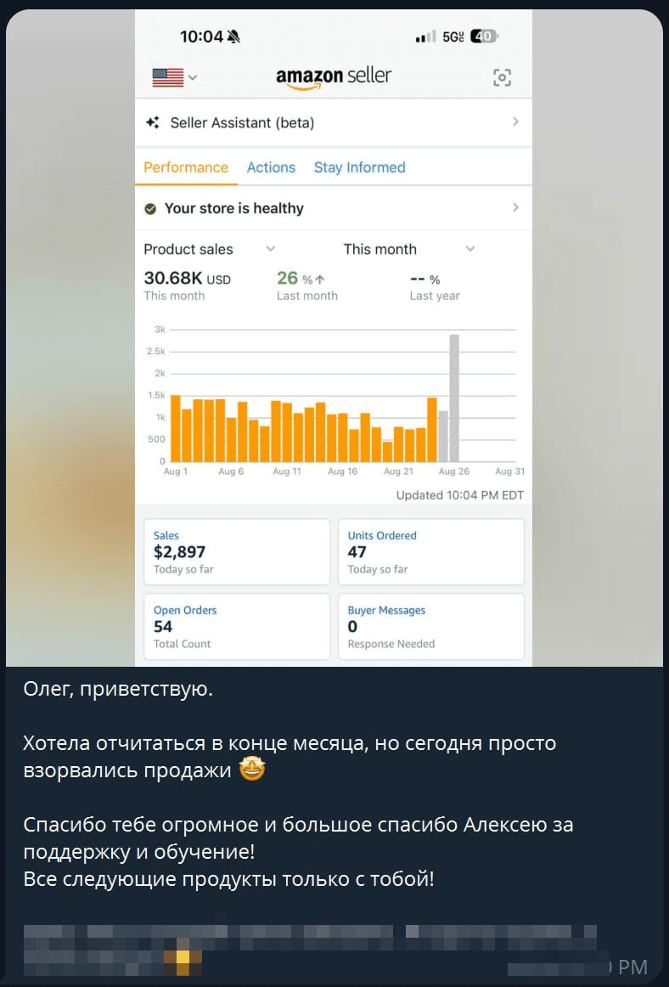Screen dimensions: 669x987
Task: Switch to the Actions tab
Action: click(271, 167)
